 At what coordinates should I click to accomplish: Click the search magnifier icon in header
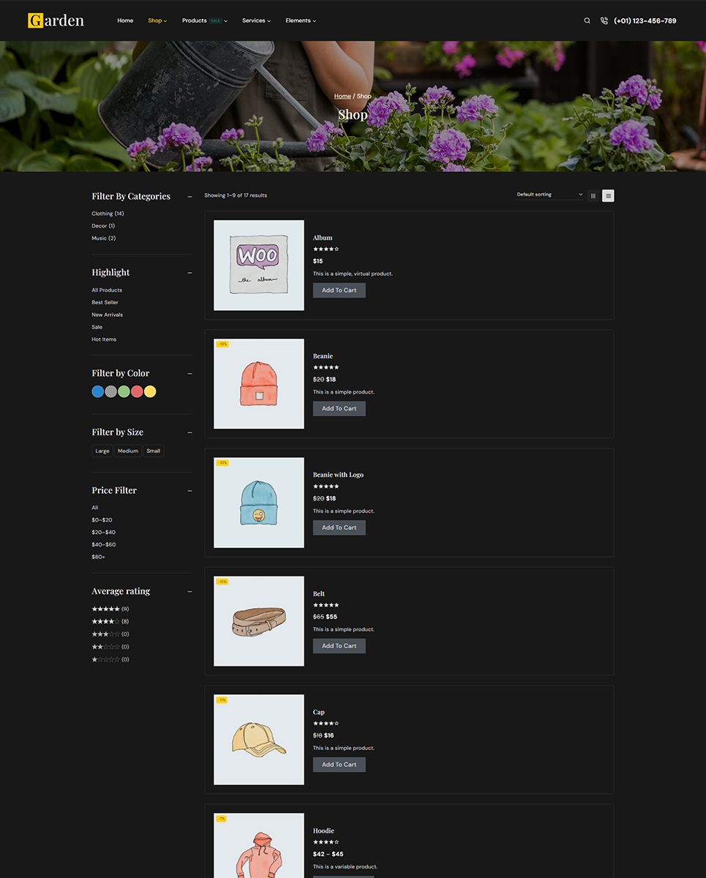(x=587, y=20)
